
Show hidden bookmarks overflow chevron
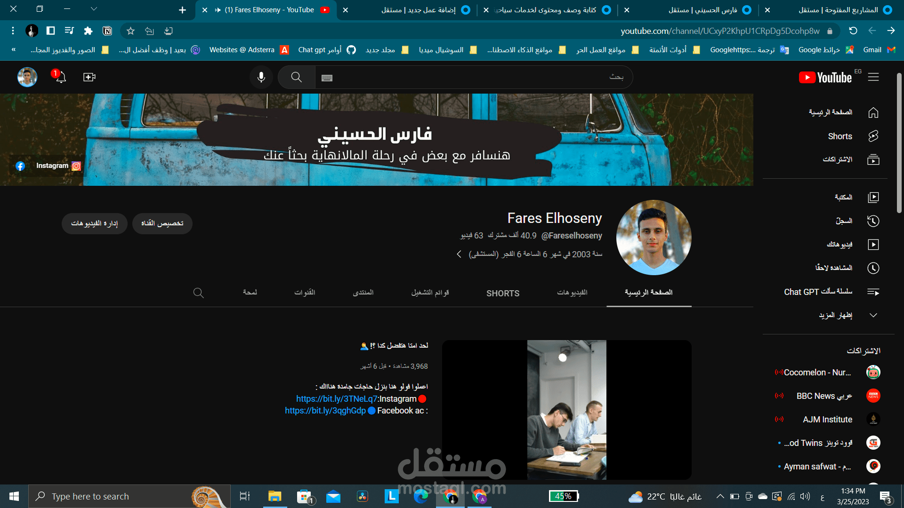click(14, 49)
